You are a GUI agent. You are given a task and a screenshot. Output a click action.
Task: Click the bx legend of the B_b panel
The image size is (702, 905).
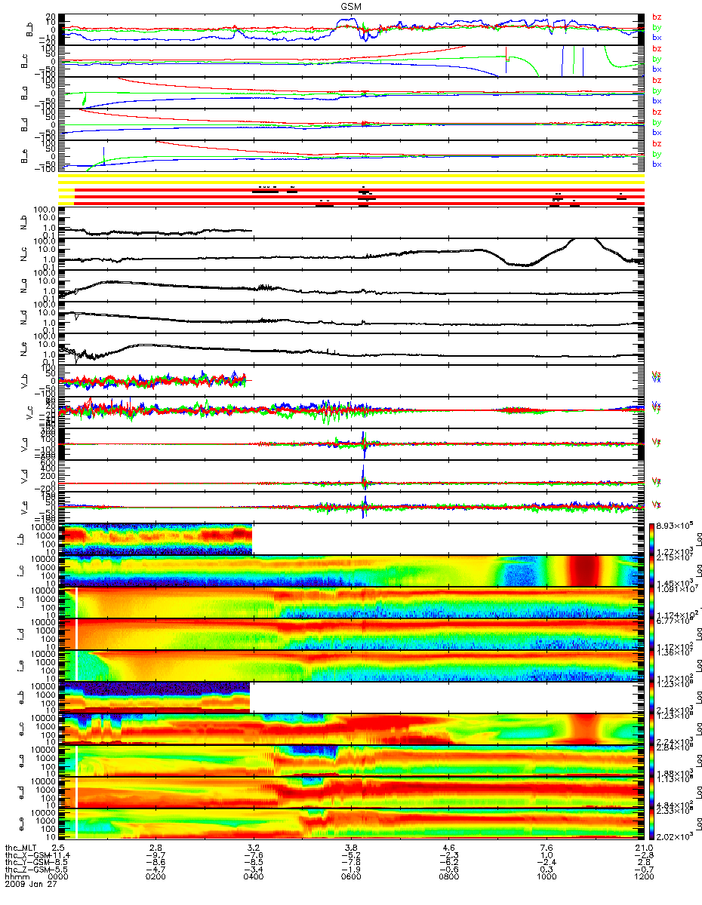coord(657,37)
